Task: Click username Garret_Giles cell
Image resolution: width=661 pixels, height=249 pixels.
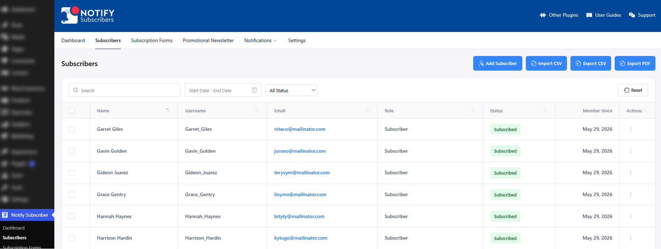Action: click(x=198, y=129)
